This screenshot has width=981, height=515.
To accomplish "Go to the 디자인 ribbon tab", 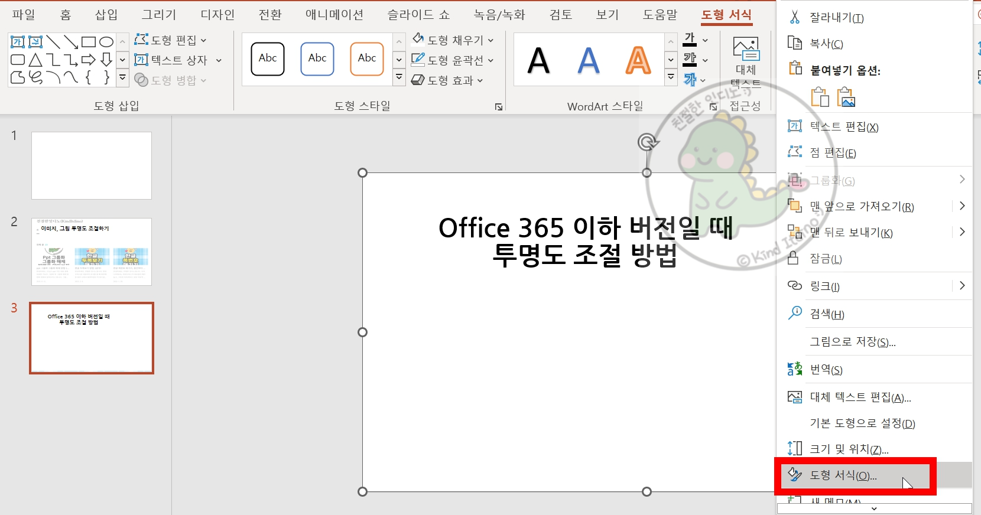I will 217,15.
